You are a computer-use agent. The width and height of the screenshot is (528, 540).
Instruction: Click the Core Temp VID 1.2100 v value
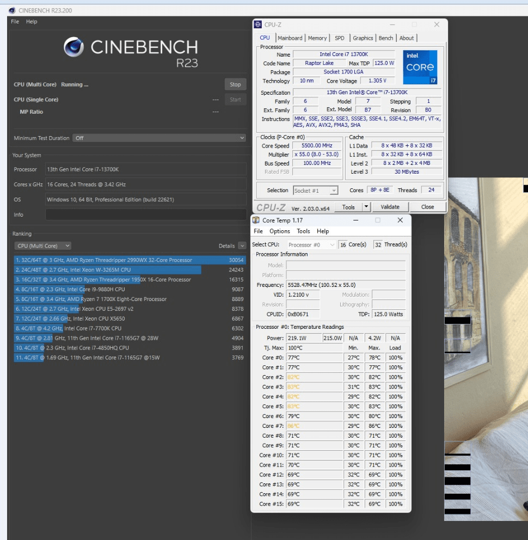[303, 295]
